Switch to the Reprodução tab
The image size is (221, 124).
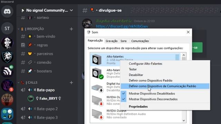pyautogui.click(x=95, y=41)
